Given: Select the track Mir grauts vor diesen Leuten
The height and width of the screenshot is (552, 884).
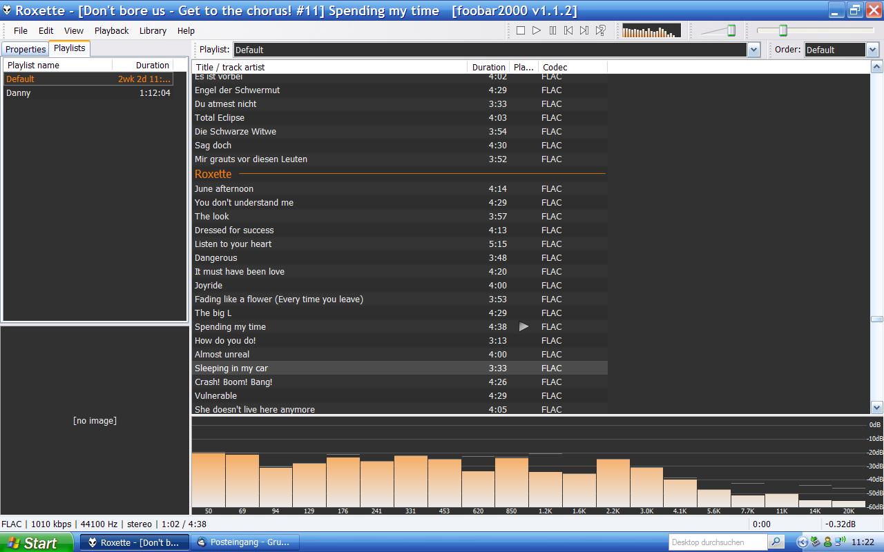Looking at the screenshot, I should pos(400,159).
